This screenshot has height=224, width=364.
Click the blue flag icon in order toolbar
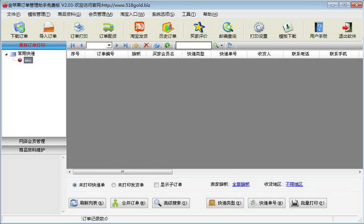(230, 45)
